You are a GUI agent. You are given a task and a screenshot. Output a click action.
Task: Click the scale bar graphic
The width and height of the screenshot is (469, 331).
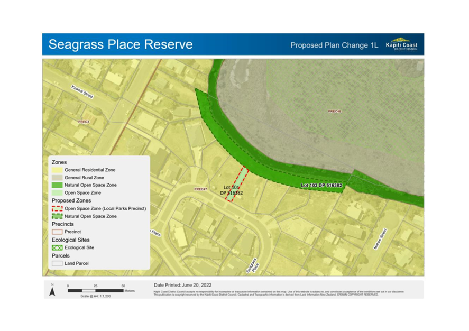(95, 291)
